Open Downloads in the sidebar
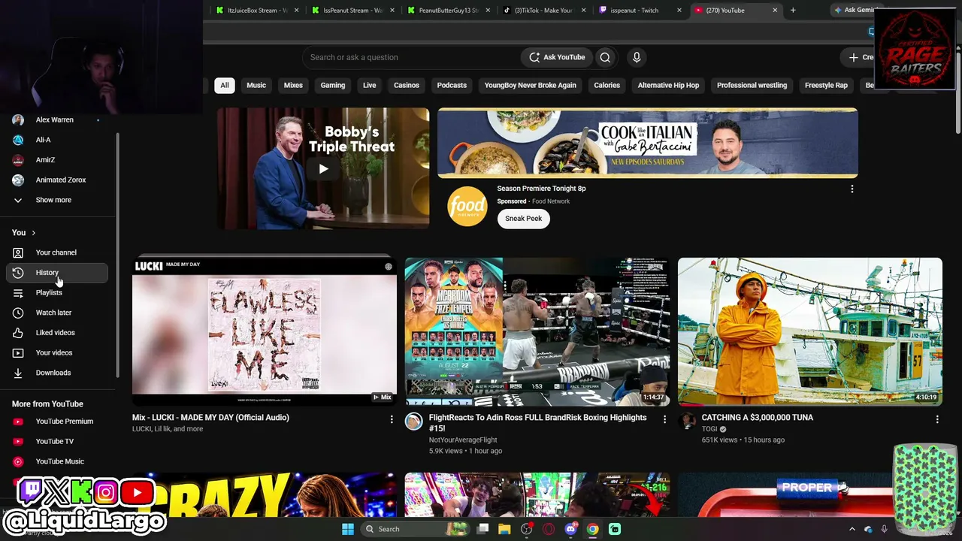The height and width of the screenshot is (541, 962). click(x=57, y=373)
